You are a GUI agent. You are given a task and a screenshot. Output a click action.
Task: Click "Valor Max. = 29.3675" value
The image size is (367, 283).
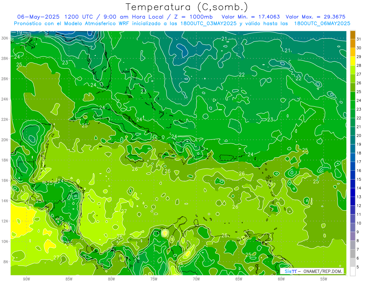click(315, 17)
